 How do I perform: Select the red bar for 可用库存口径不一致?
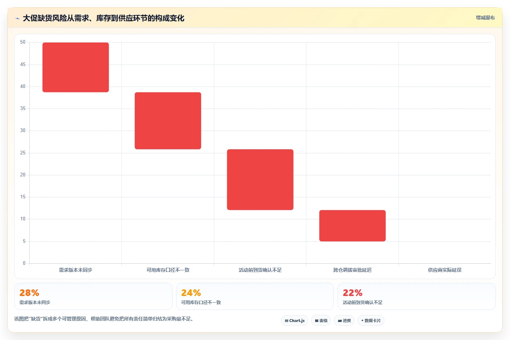[168, 121]
